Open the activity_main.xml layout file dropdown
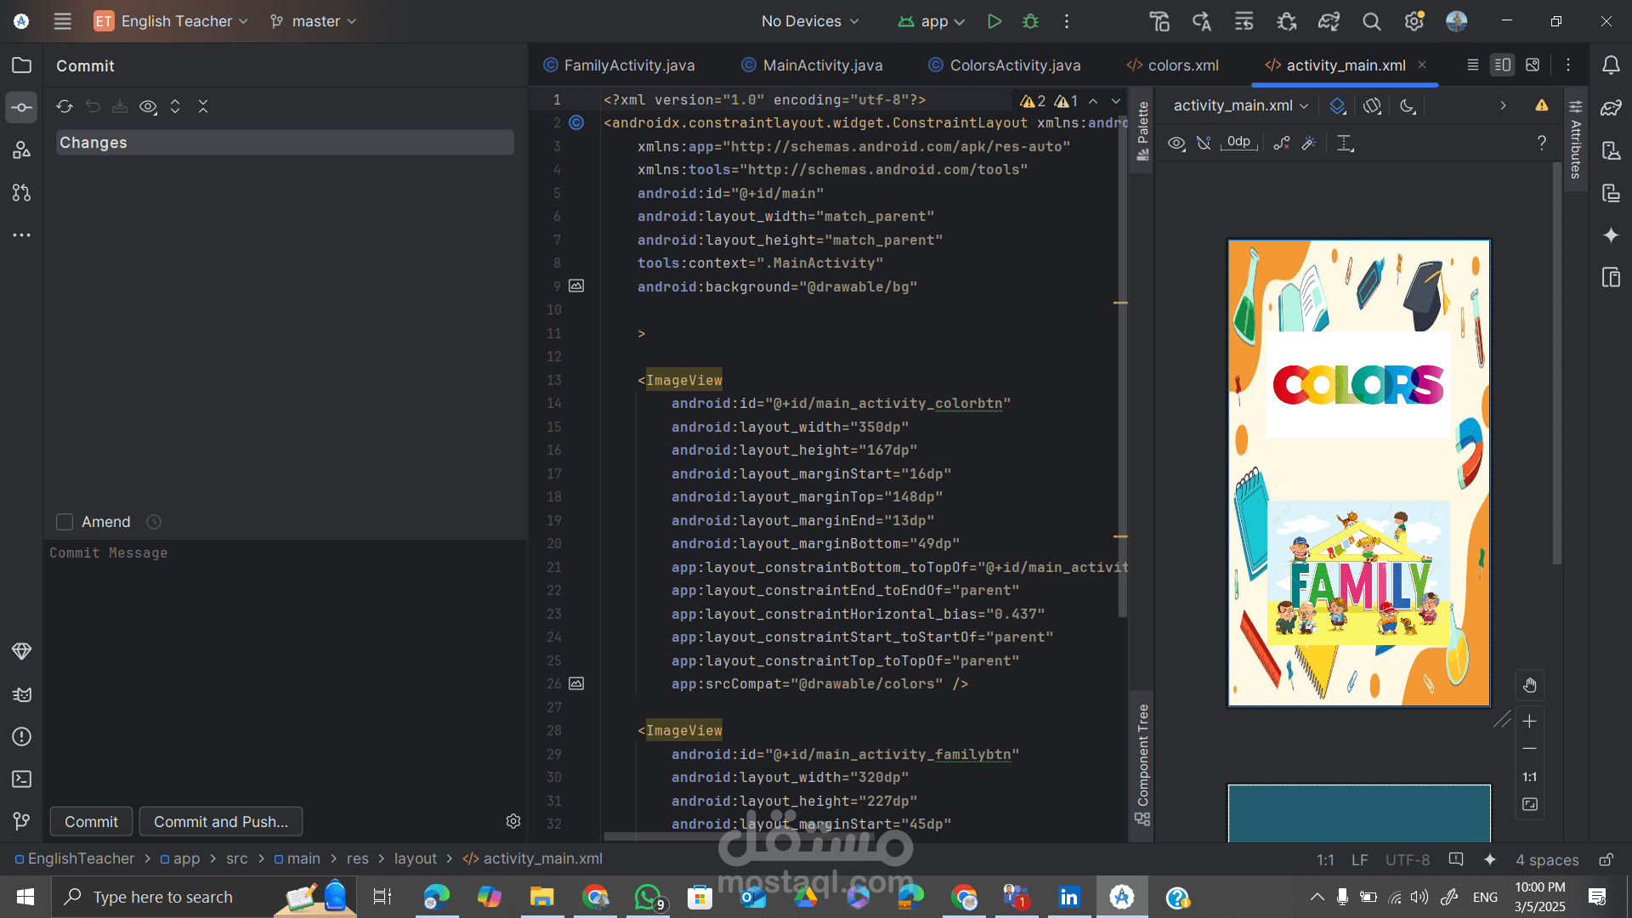This screenshot has width=1632, height=918. [x=1240, y=105]
